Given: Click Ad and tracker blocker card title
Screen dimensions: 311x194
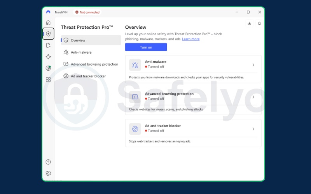Looking at the screenshot, I should (163, 126).
